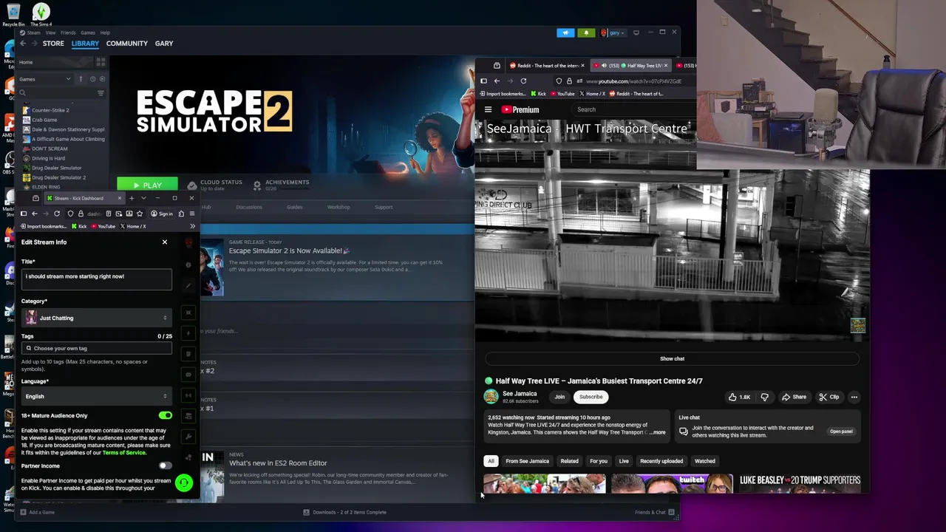Select the Reddit browser tab

pyautogui.click(x=547, y=66)
